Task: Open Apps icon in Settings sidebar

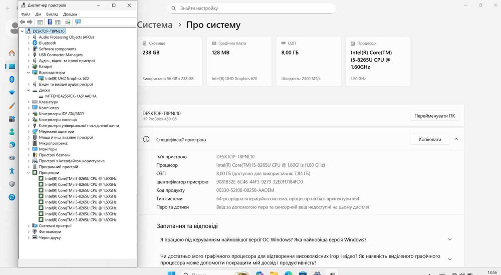Action: (12, 119)
